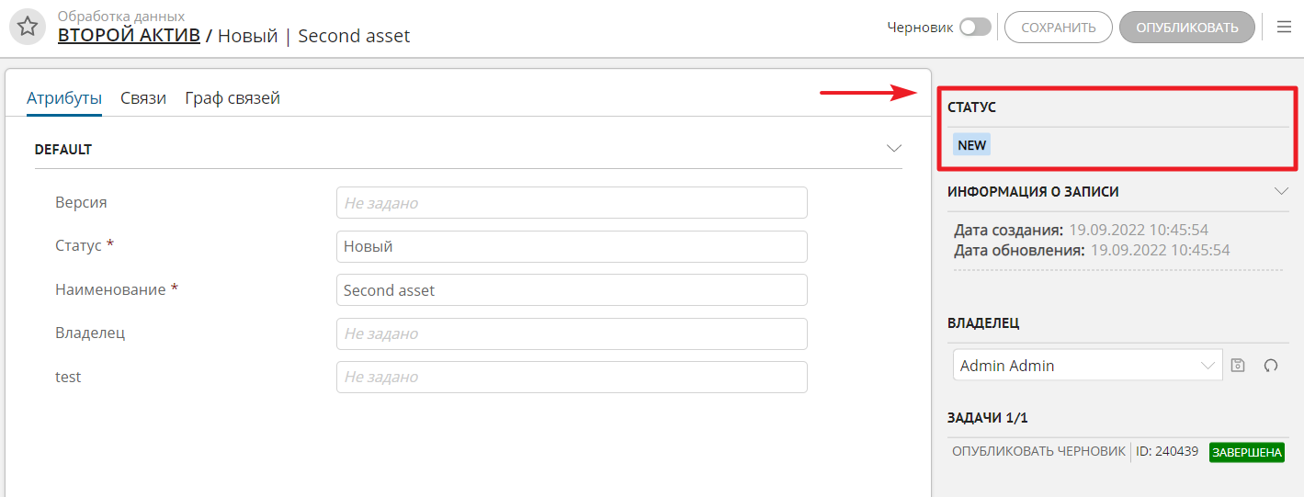
Task: Click the Версия input field
Action: tap(571, 203)
